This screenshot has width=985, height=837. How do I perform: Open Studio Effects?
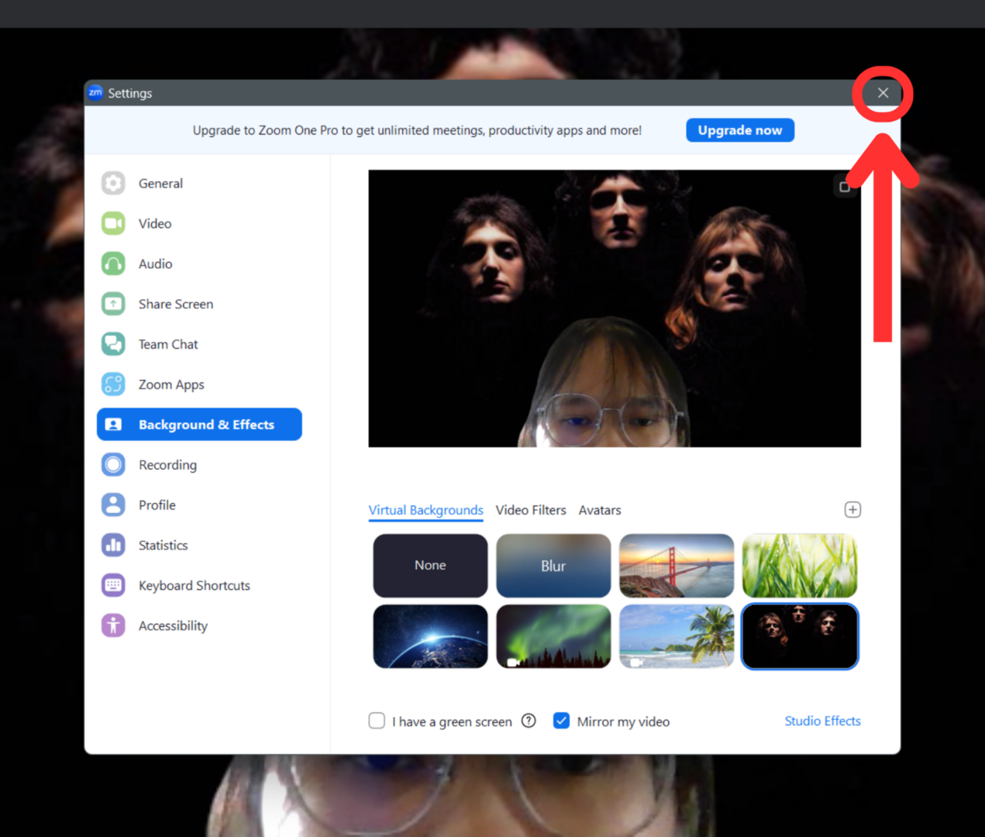point(822,721)
